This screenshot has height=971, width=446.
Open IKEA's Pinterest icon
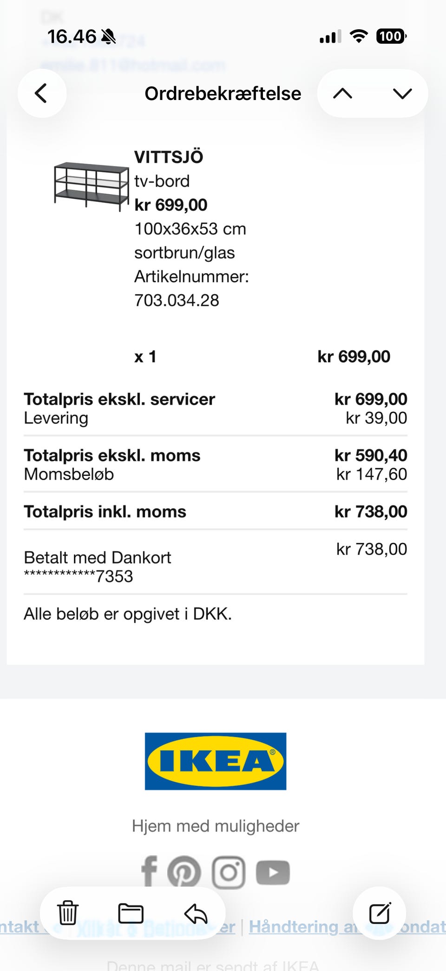point(184,872)
